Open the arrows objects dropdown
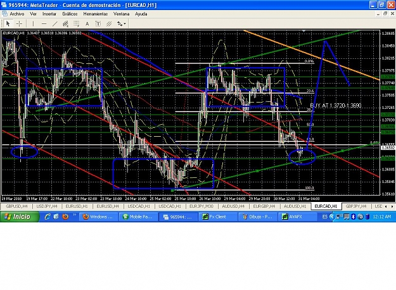Viewport: 396px width, 290px height. click(x=122, y=23)
